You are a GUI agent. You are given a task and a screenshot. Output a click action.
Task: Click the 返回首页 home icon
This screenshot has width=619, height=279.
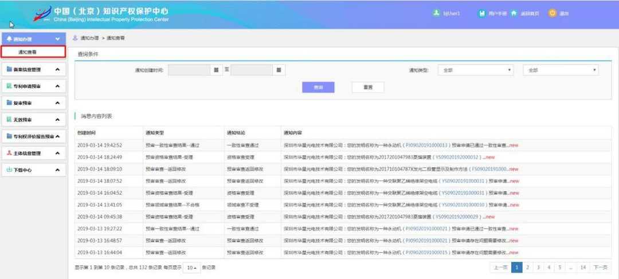[x=514, y=13]
